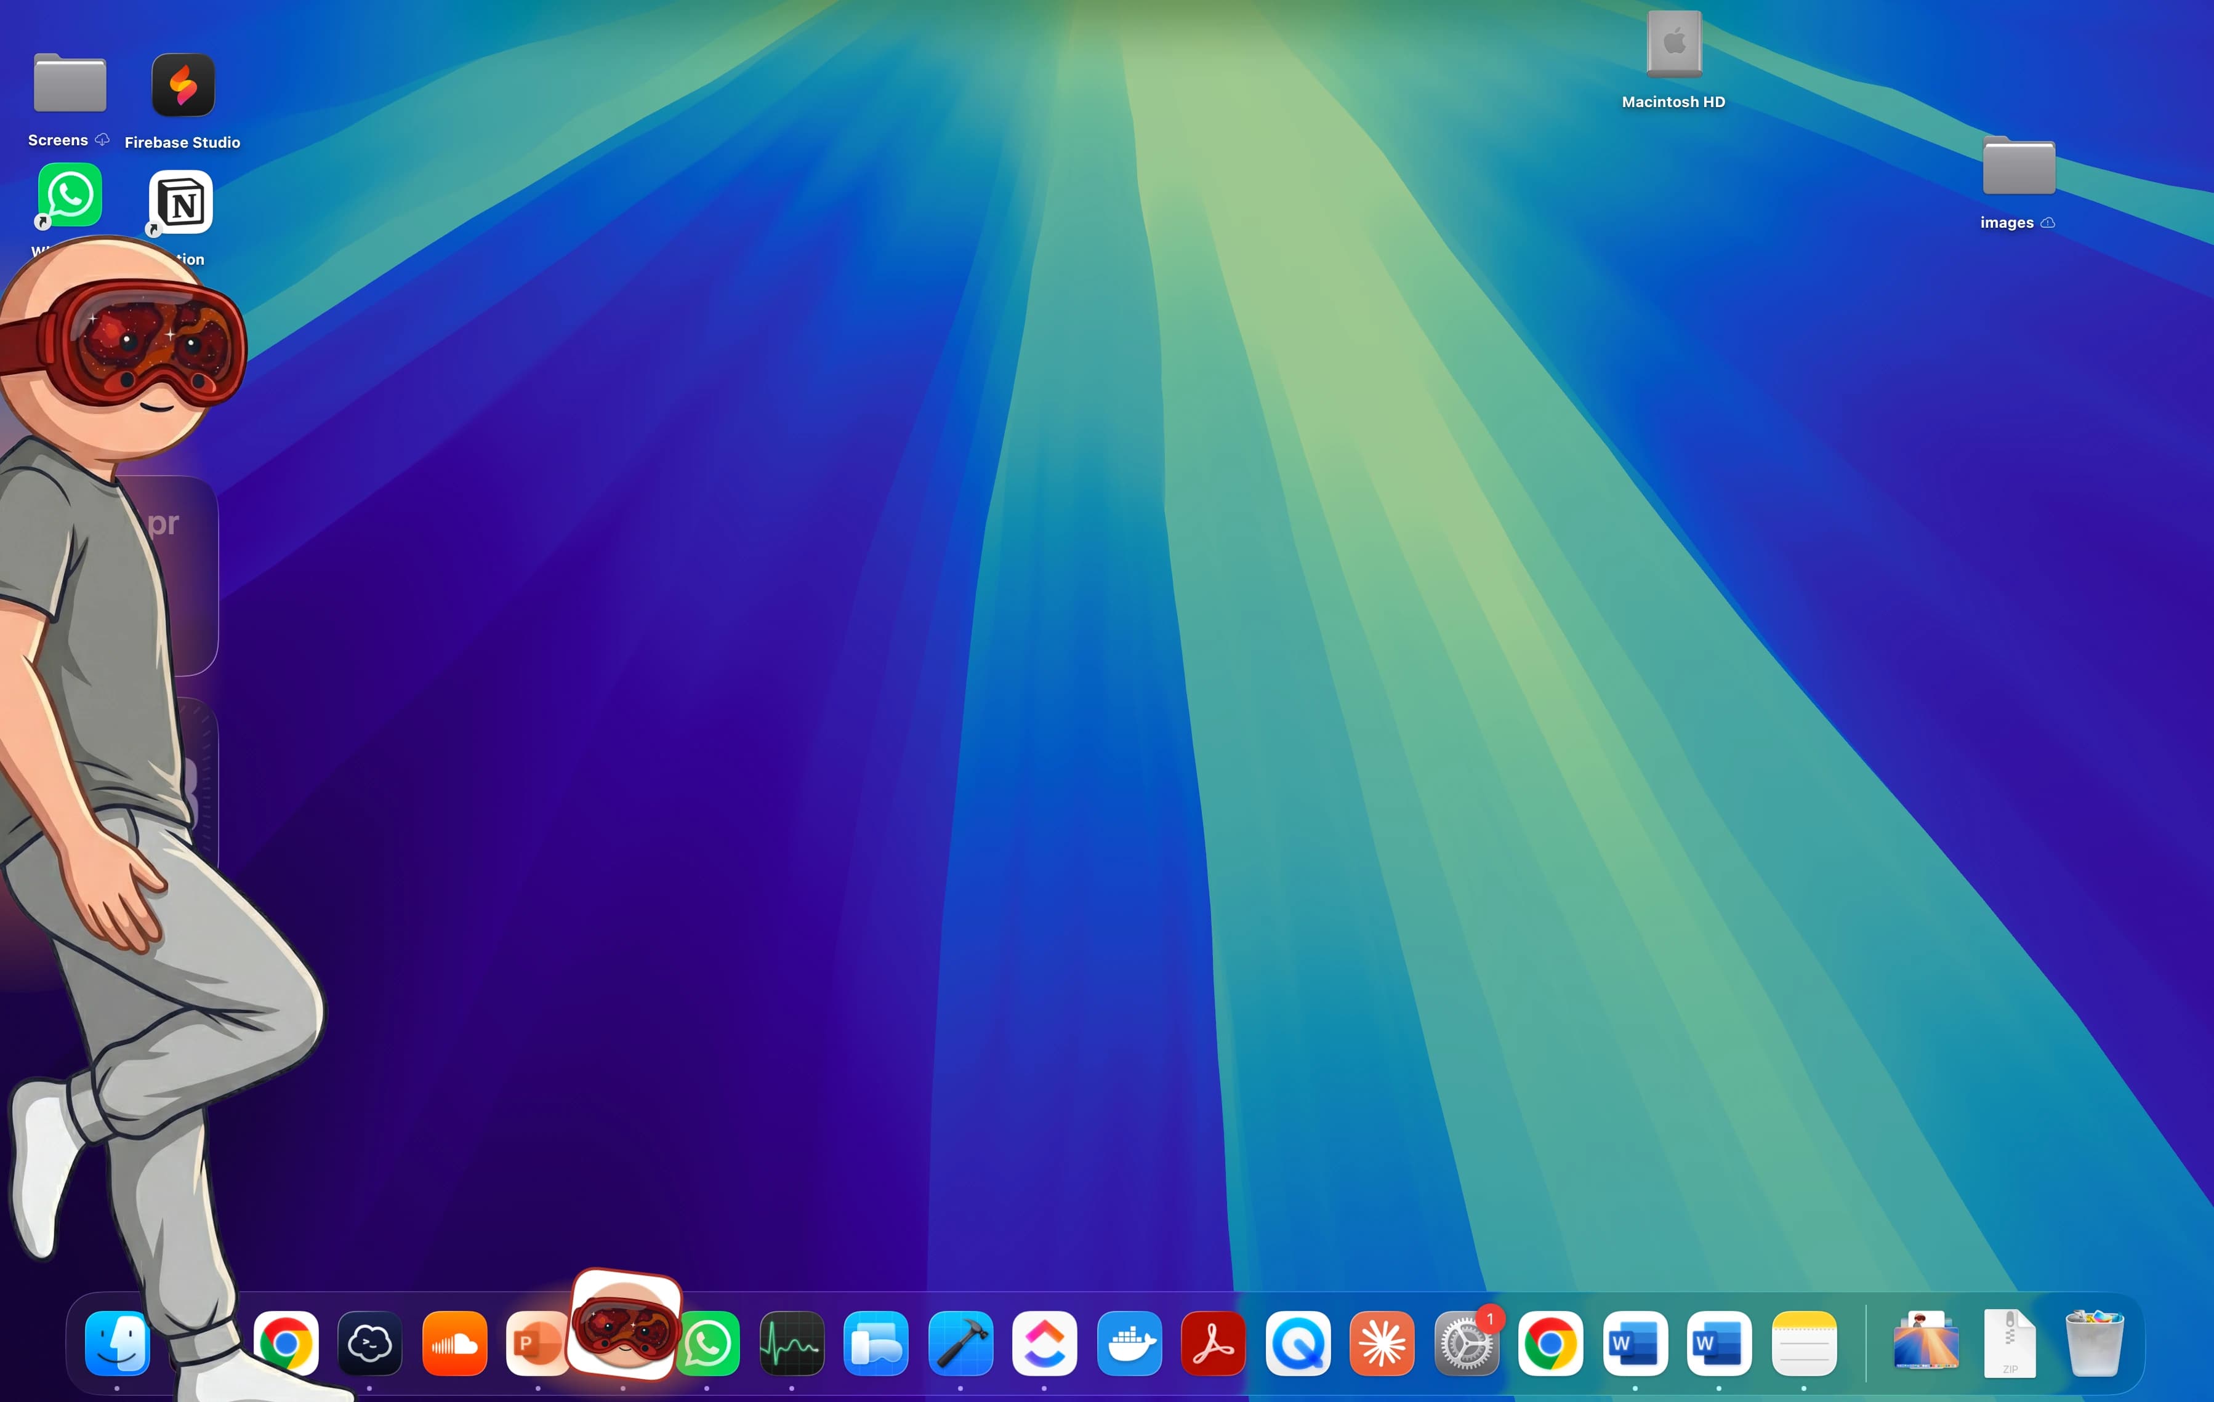Click the Vision Pro goggles character dock icon

[625, 1327]
